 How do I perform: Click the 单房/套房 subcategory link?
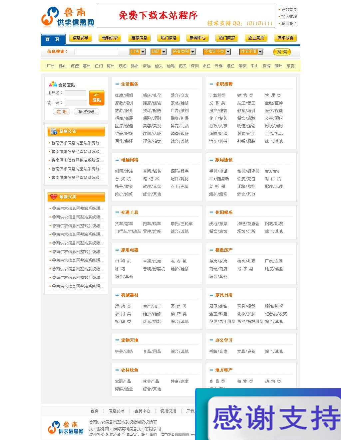click(x=218, y=261)
